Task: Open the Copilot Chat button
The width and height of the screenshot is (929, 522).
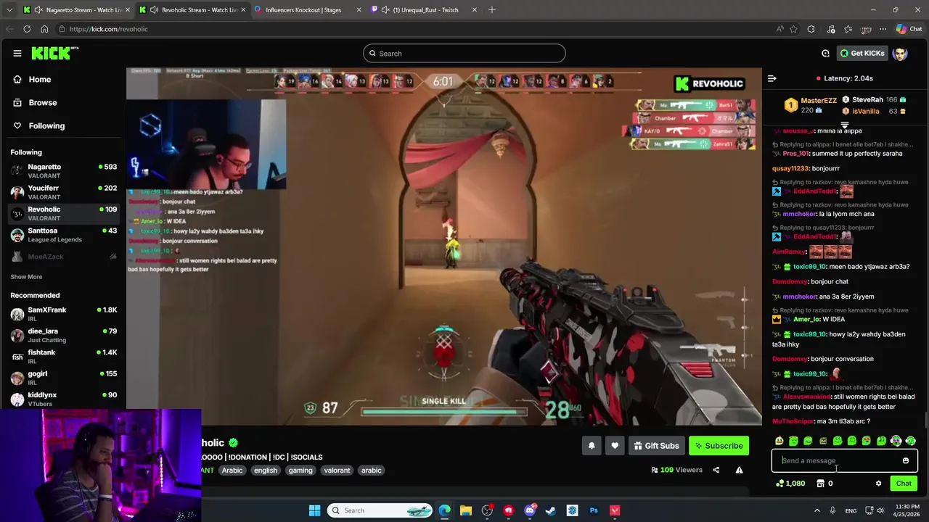Action: 909,29
